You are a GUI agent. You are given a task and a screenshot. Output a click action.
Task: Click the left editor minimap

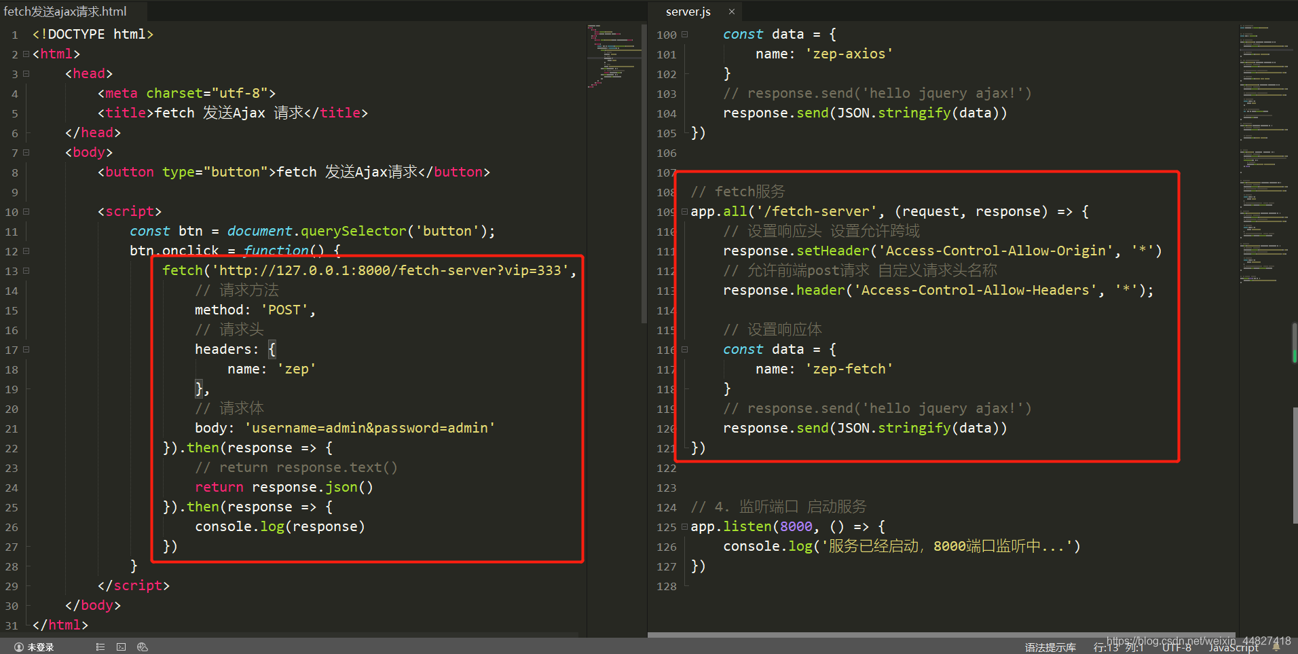tap(614, 58)
